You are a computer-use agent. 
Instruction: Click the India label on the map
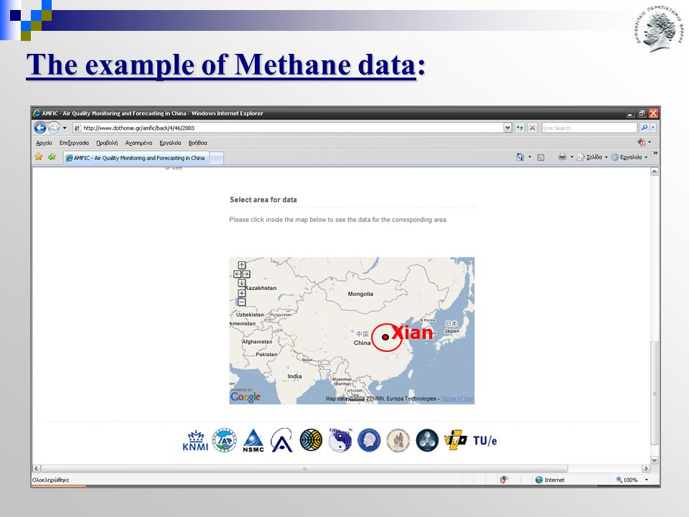coord(294,376)
